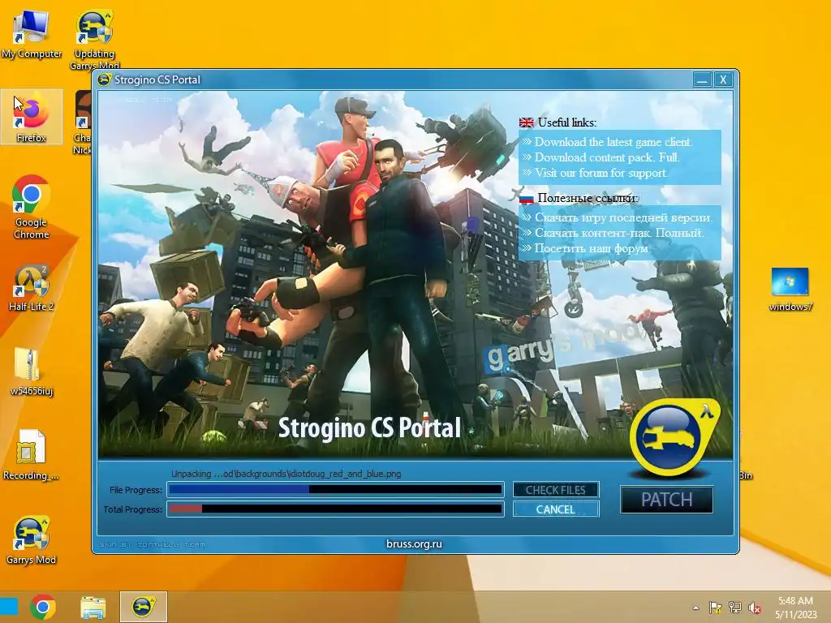The image size is (831, 623).
Task: Click the yellow Garry's Mod logo badge
Action: click(x=675, y=436)
